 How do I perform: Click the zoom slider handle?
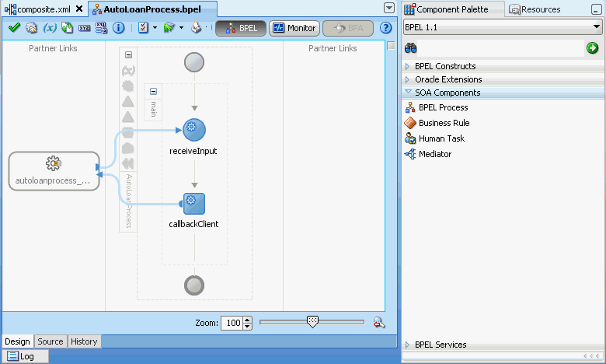312,322
